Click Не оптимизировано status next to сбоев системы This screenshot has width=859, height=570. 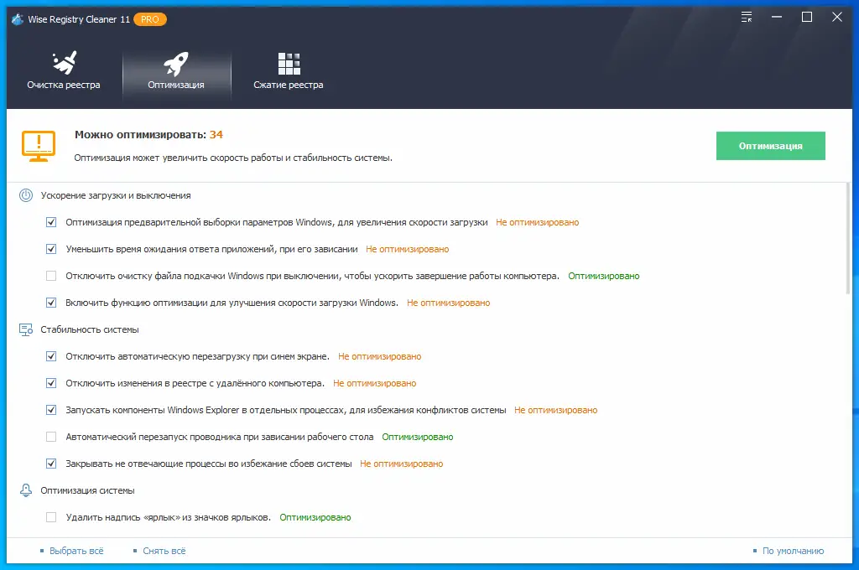(402, 464)
